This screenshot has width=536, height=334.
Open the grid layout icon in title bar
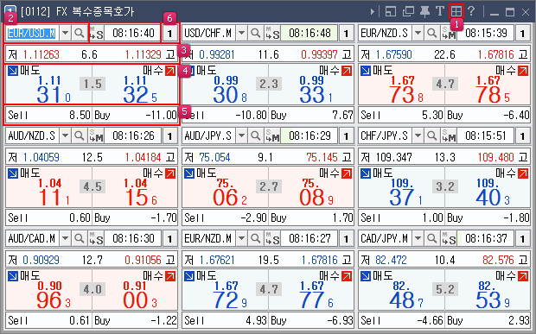click(x=456, y=11)
